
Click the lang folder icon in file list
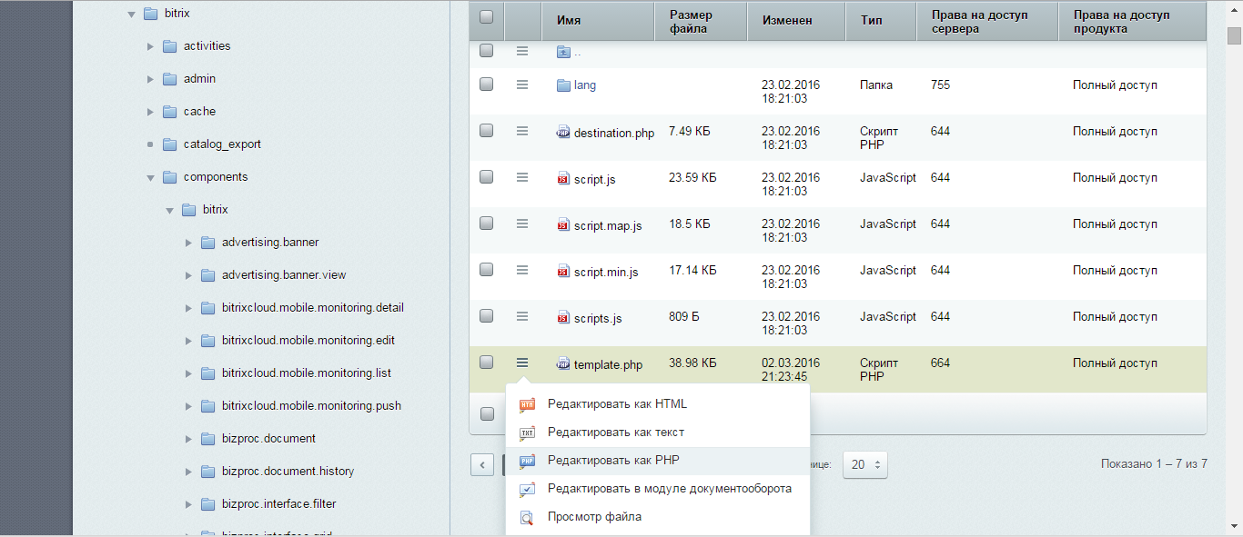(x=563, y=85)
